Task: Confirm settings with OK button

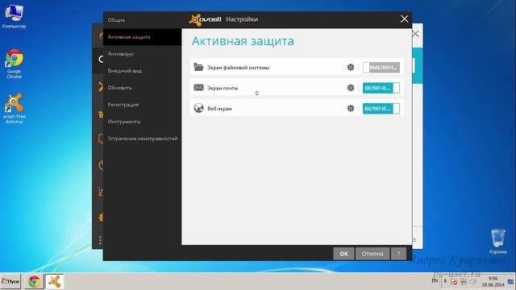Action: 343,254
